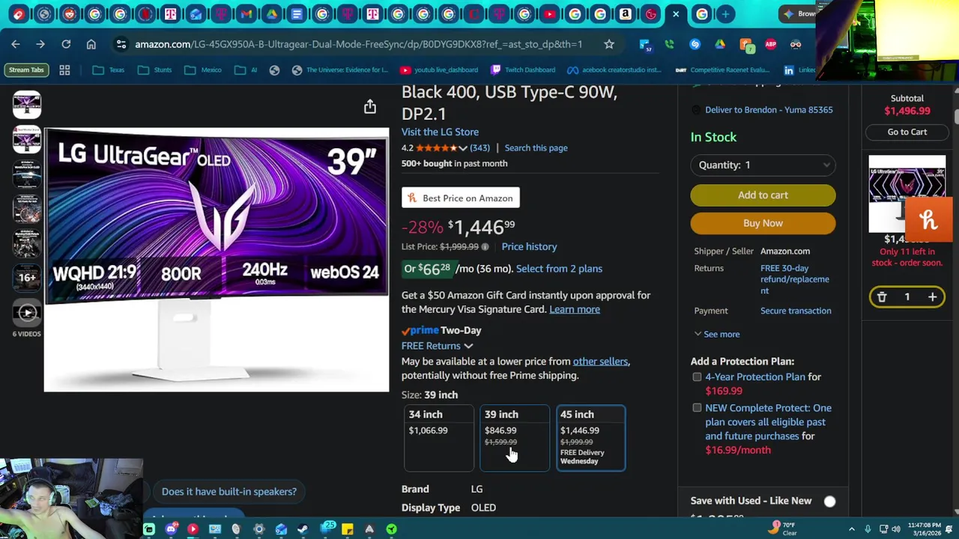Expand the star rating breakdown chevron
Image resolution: width=959 pixels, height=539 pixels.
[x=463, y=148]
